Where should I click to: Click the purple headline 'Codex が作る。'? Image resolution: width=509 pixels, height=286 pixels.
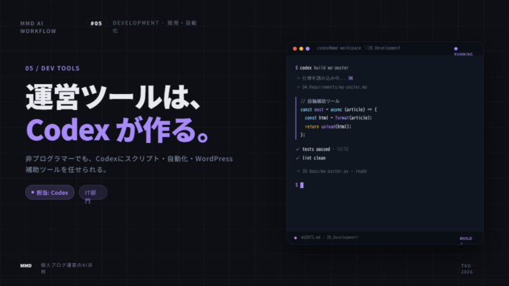pos(119,130)
